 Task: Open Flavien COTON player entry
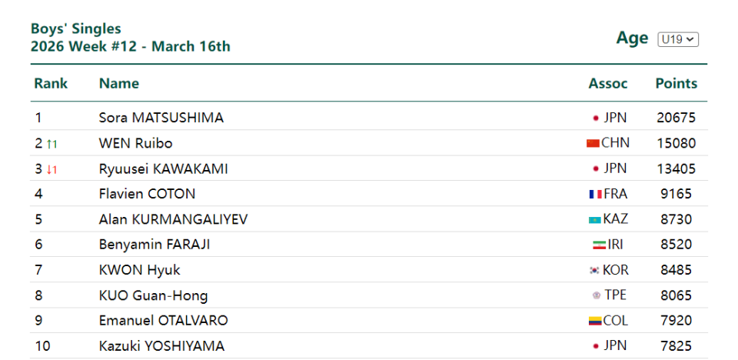[147, 194]
